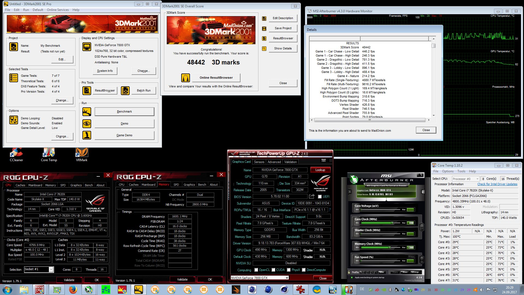The height and width of the screenshot is (295, 524).
Task: Toggle Auto fan speed in Afterburner
Action: tap(412, 257)
